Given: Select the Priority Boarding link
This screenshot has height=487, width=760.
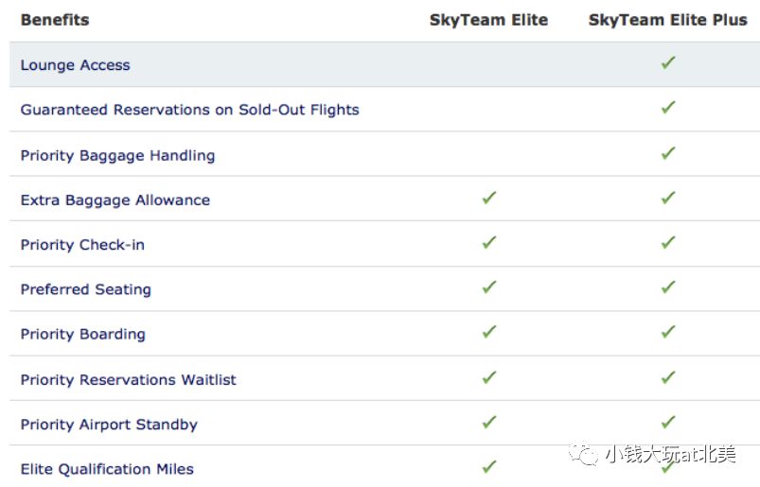Looking at the screenshot, I should pos(83,335).
